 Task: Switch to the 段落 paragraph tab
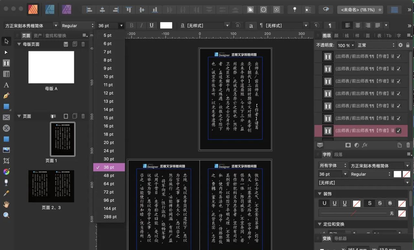click(x=338, y=154)
